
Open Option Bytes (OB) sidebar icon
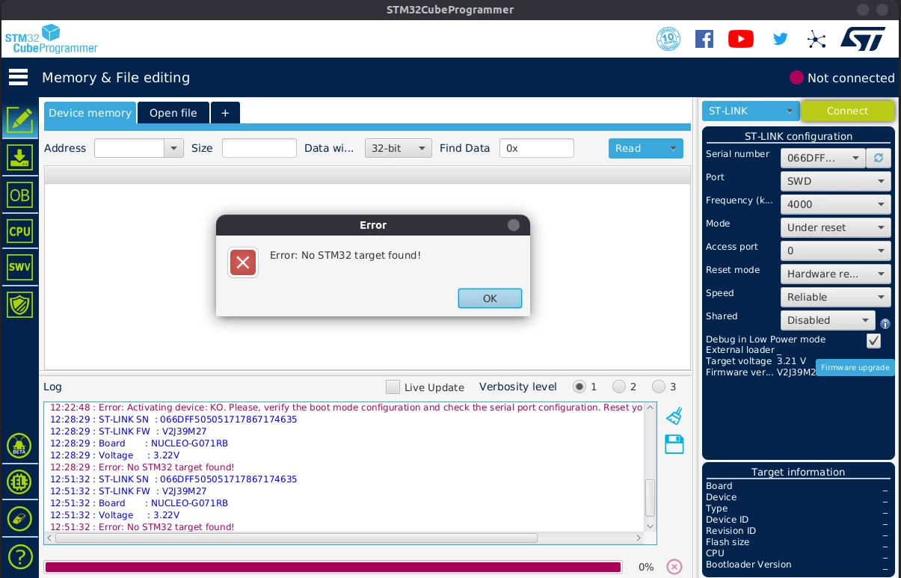pyautogui.click(x=19, y=194)
